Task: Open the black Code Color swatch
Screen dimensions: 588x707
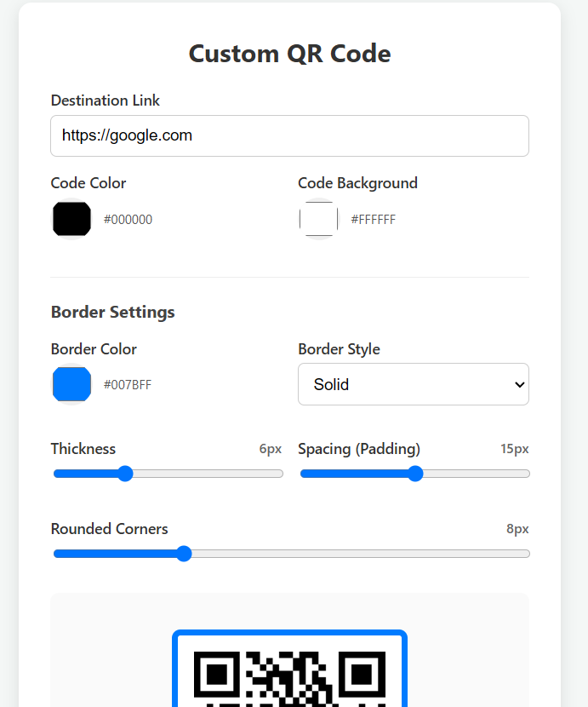Action: (x=71, y=219)
